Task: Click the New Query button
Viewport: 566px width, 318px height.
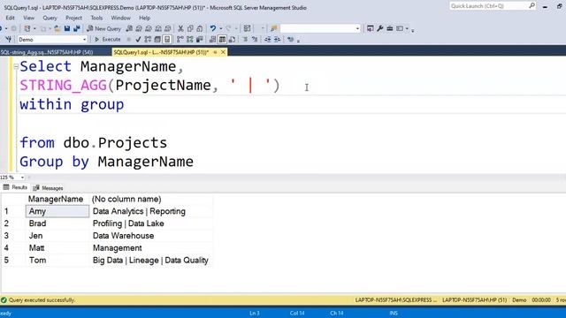Action: (x=104, y=28)
